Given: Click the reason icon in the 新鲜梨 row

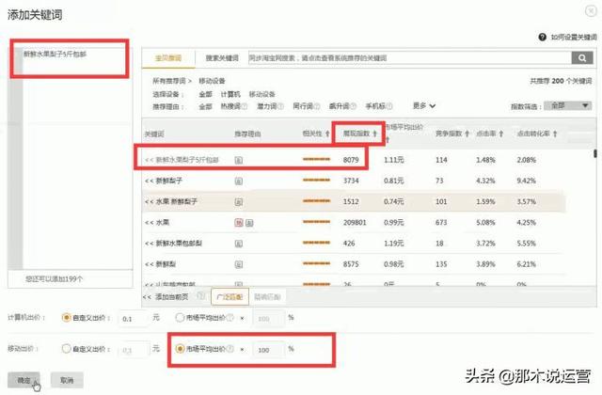Looking at the screenshot, I should (x=238, y=264).
